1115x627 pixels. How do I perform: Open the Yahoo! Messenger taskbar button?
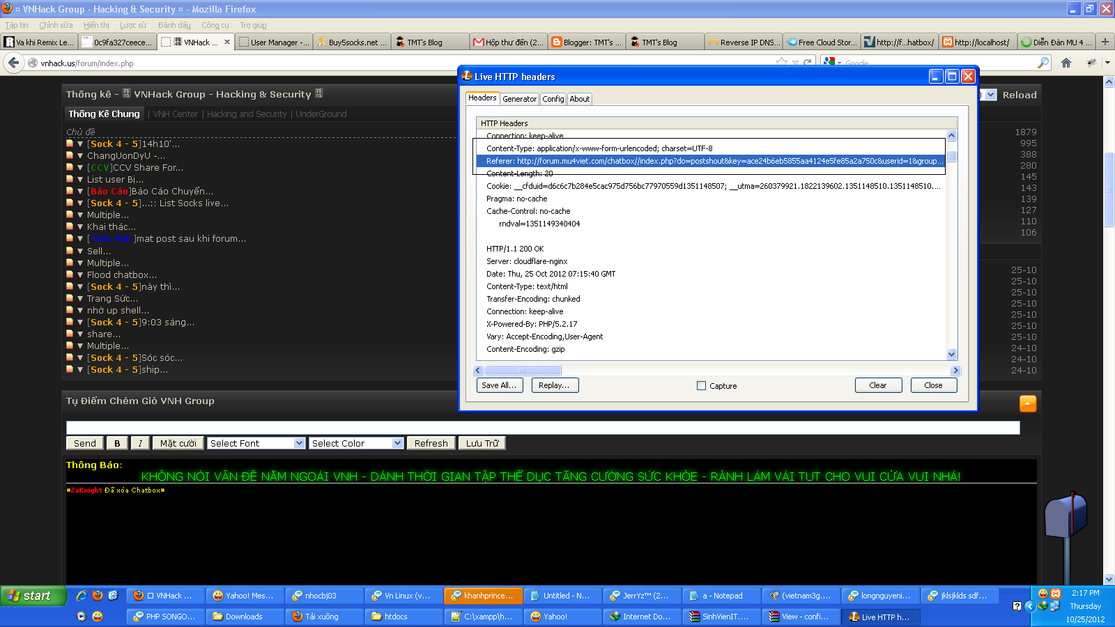click(244, 596)
